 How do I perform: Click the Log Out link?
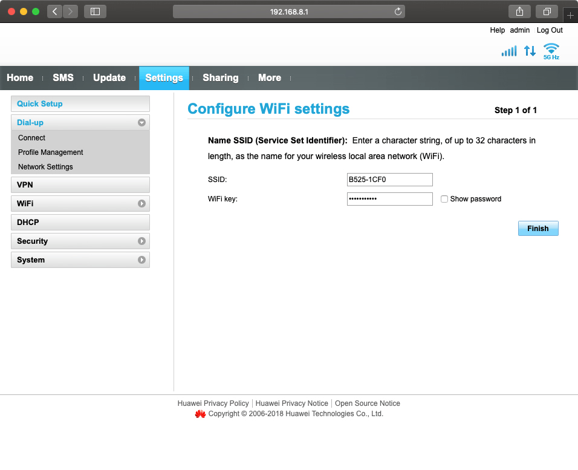549,30
